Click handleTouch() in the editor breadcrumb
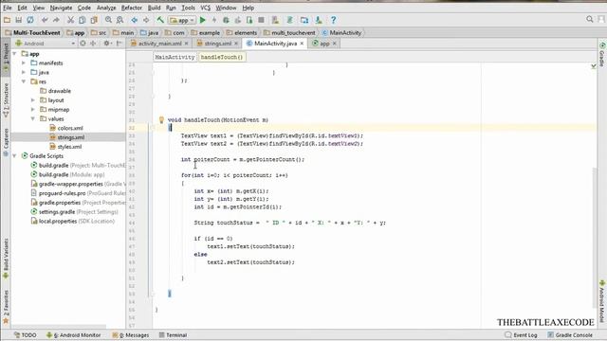The image size is (607, 341). tap(222, 57)
